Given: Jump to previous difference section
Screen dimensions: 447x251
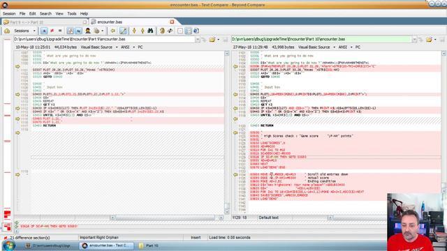Looking at the screenshot, I should (142, 31).
